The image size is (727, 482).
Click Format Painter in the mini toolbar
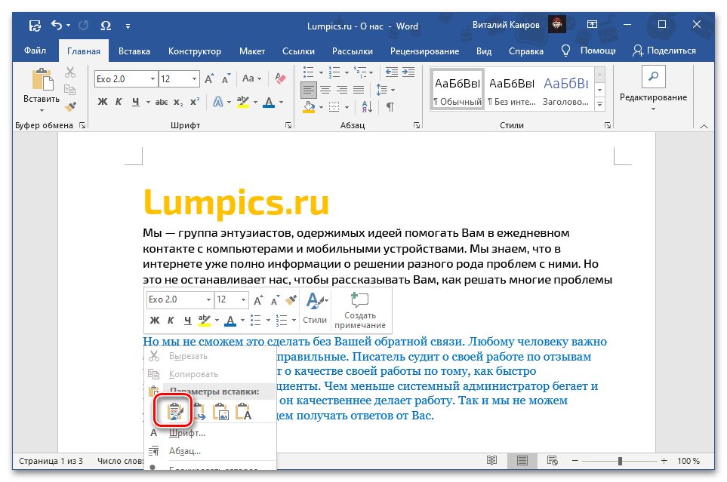[291, 299]
